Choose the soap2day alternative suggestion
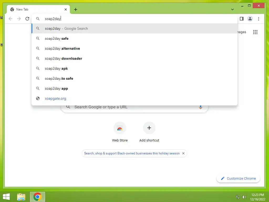 [135, 48]
